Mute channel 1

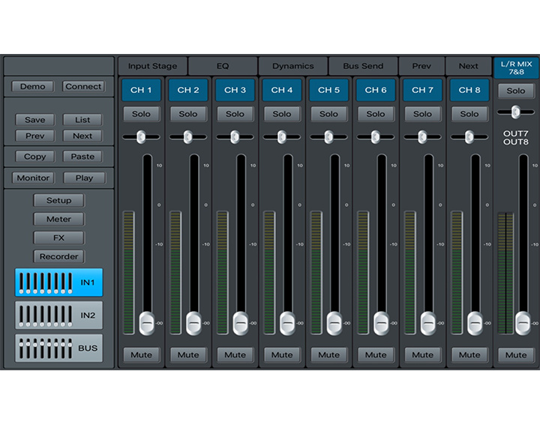pos(141,355)
